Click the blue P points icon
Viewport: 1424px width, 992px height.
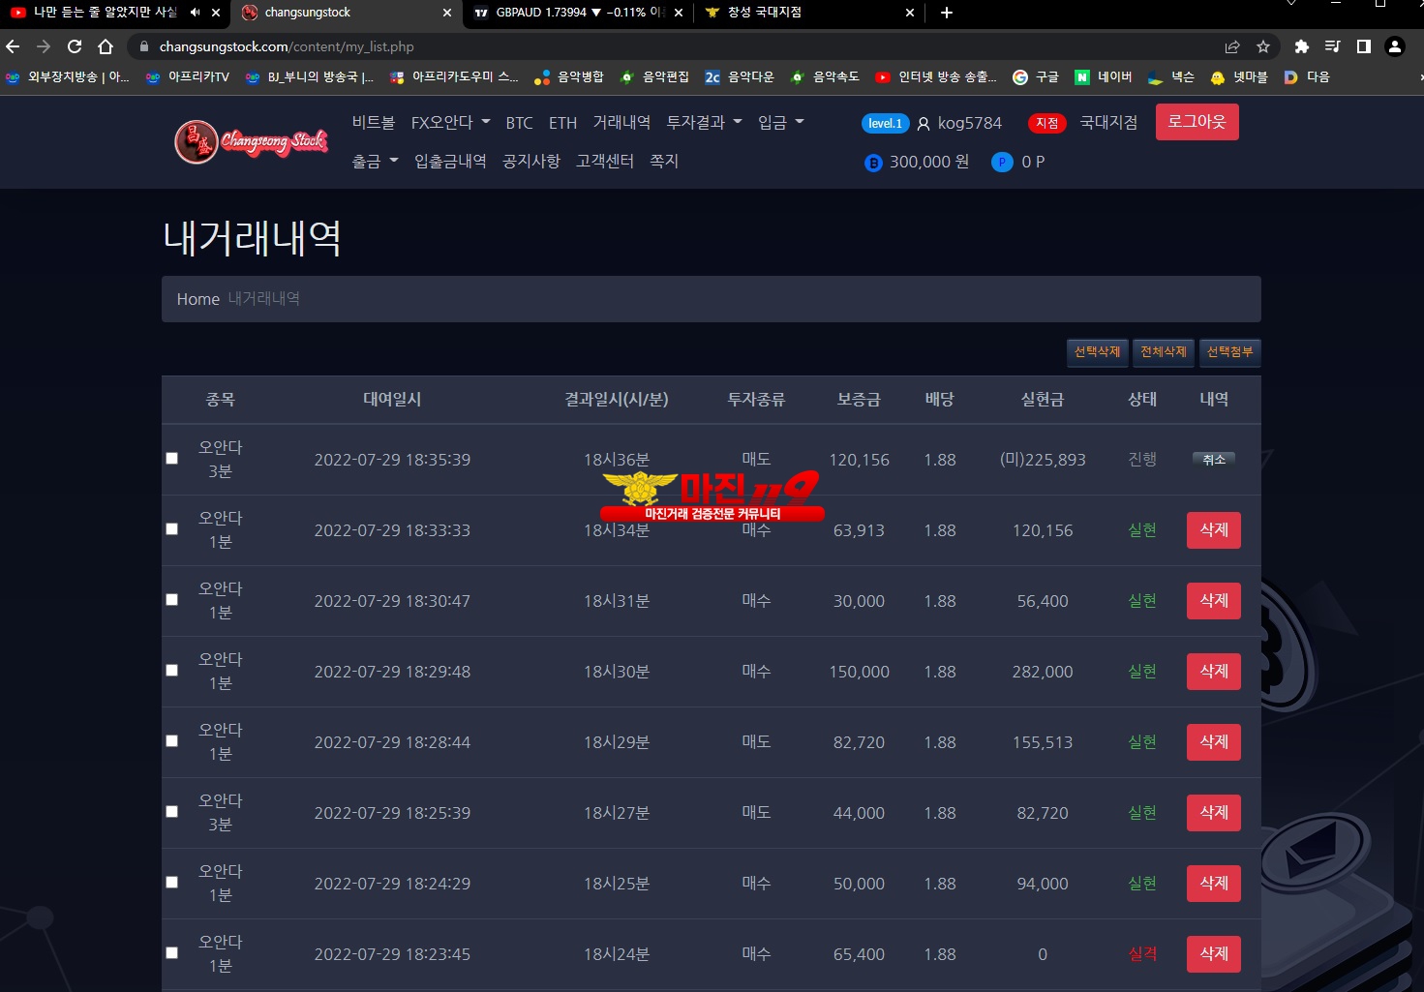(x=1002, y=162)
